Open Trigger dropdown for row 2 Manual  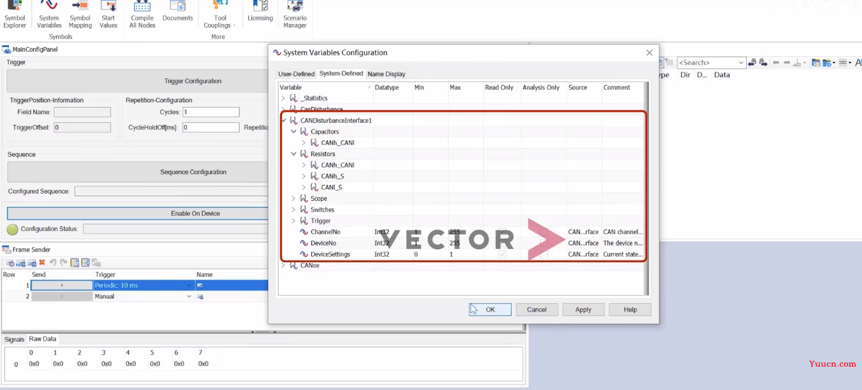coord(189,296)
